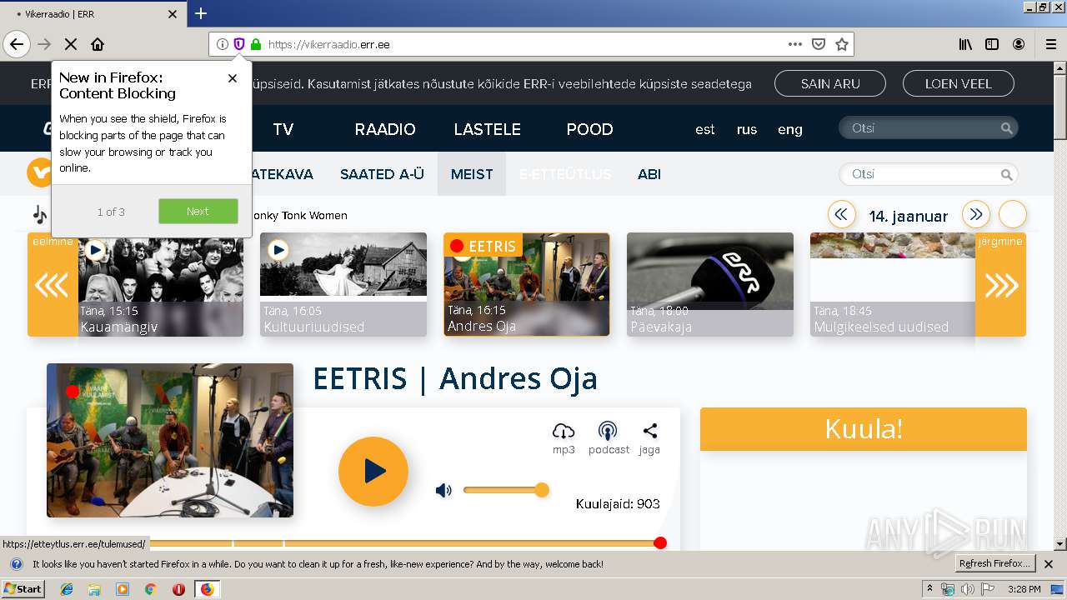The height and width of the screenshot is (600, 1067).
Task: Open the Mulgikeelsed uudised card
Action: [x=893, y=285]
